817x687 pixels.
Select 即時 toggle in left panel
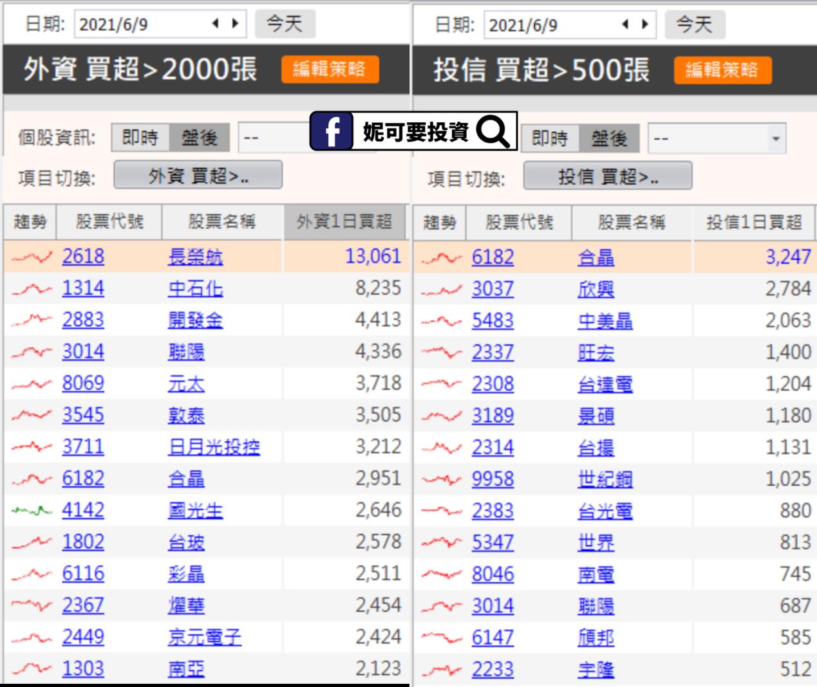pos(140,138)
